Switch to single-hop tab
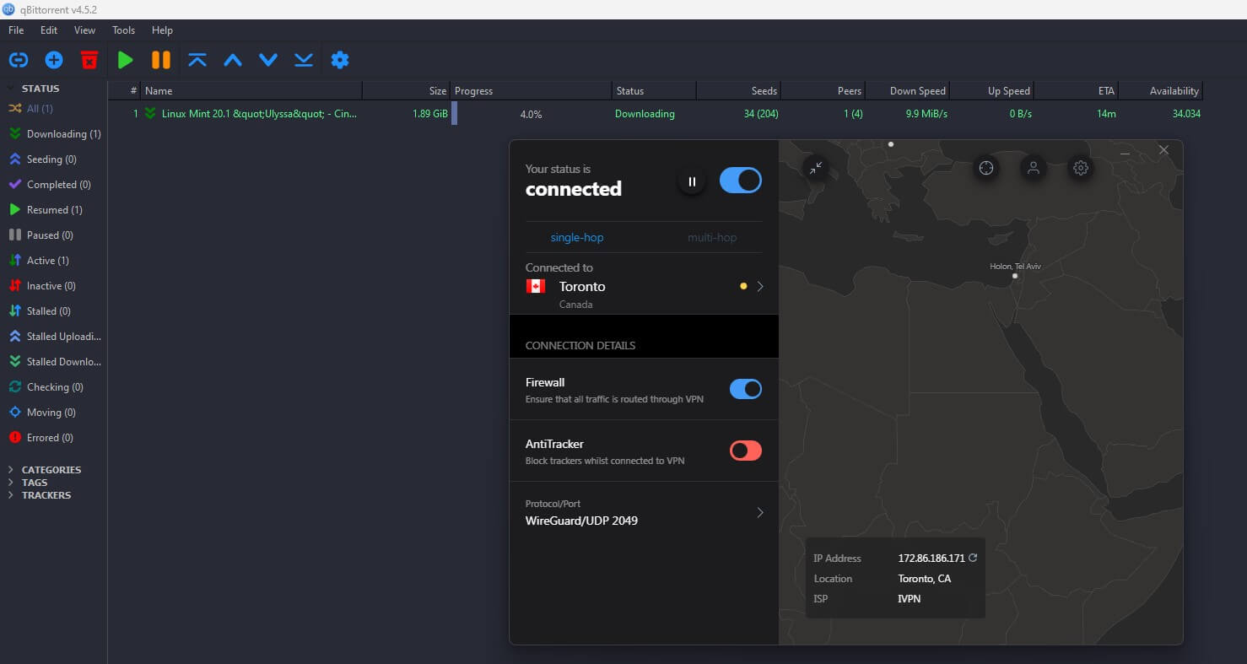 (x=577, y=238)
